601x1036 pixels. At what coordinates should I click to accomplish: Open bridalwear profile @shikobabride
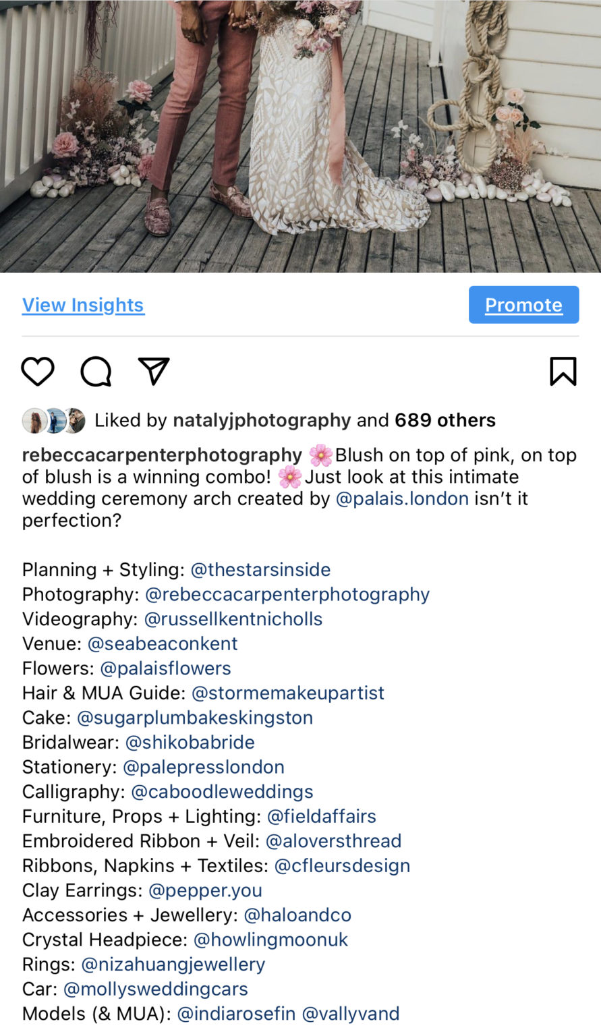[189, 742]
